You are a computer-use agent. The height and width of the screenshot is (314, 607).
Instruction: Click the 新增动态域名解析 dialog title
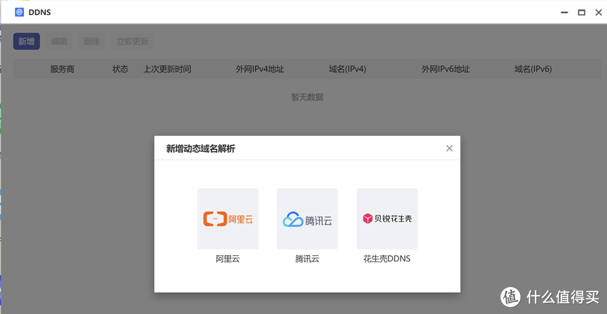coord(200,149)
